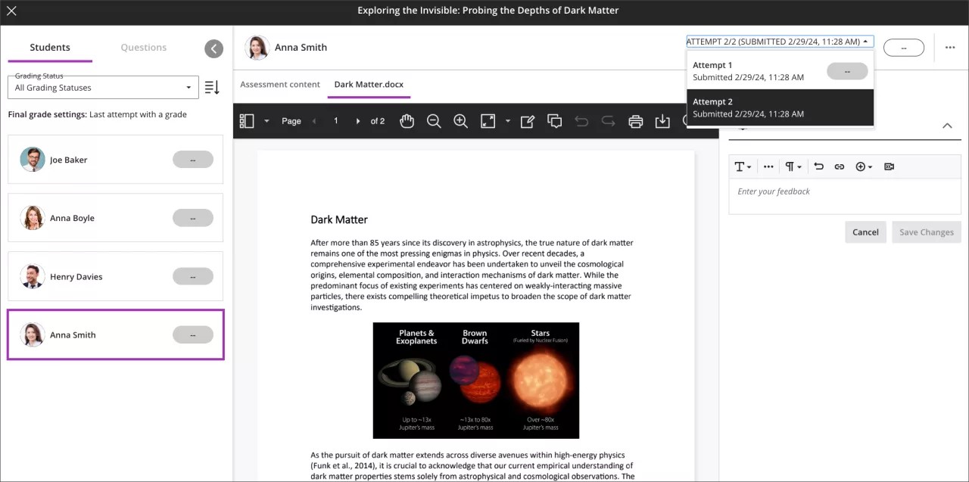Insert a hyperlink in the feedback editor
Viewport: 969px width, 482px height.
pyautogui.click(x=839, y=166)
